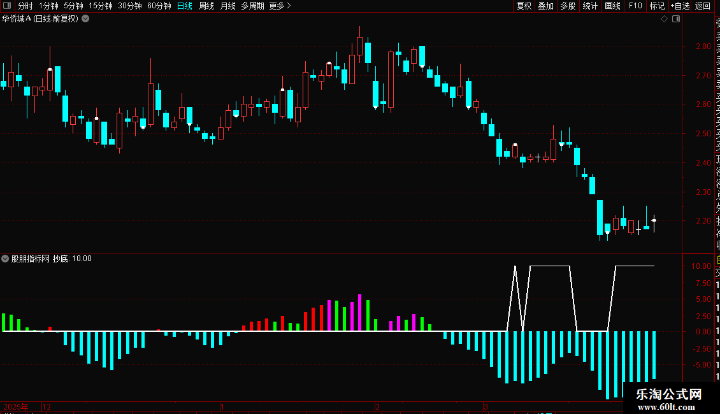Click the month 12 marker on time axis

(47, 406)
